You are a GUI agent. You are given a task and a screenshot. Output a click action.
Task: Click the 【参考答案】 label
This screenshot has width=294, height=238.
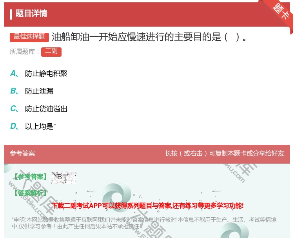pyautogui.click(x=30, y=177)
